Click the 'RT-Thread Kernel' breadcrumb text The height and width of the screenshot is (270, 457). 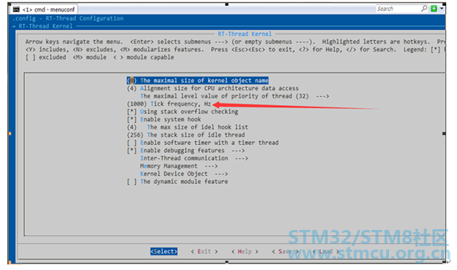(45, 26)
